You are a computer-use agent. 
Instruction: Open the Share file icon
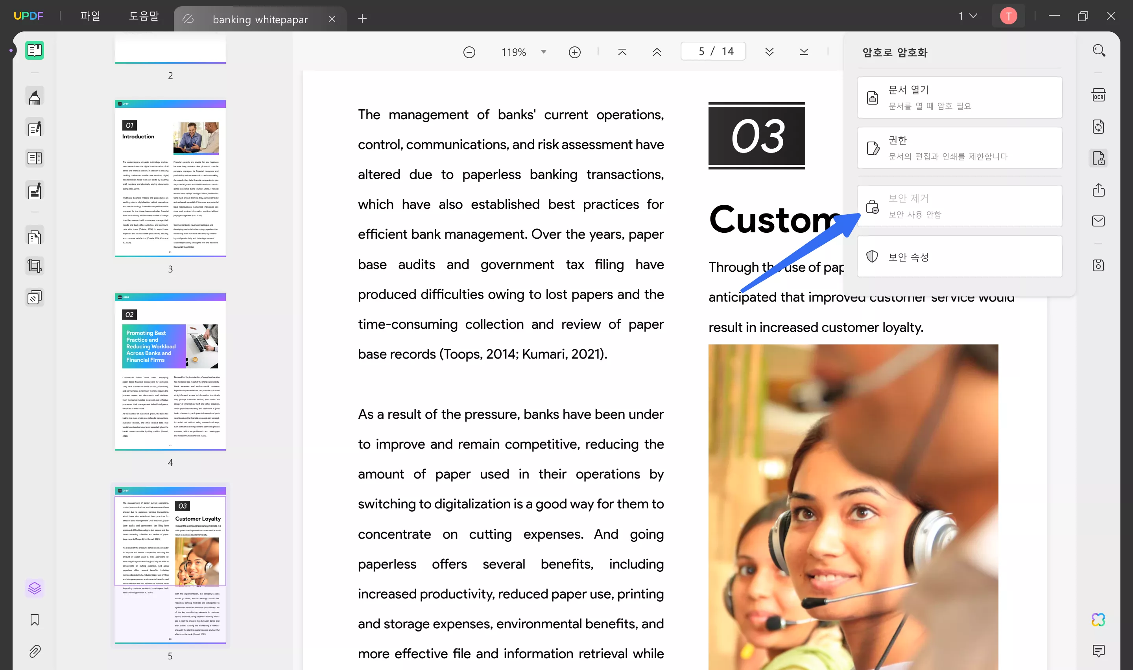(x=1099, y=190)
